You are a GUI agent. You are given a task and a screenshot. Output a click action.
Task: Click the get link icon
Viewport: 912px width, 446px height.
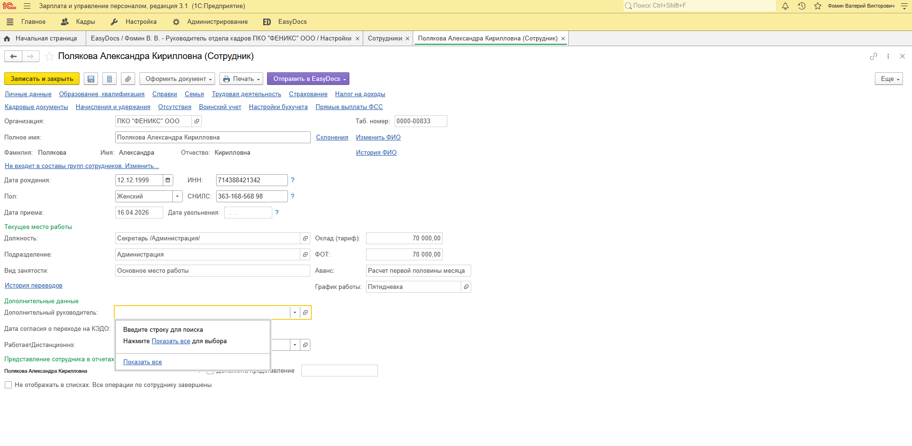coord(873,56)
